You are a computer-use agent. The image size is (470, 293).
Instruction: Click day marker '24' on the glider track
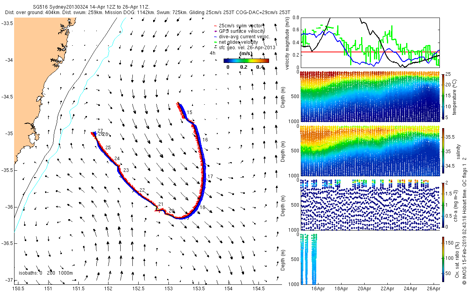117,159
